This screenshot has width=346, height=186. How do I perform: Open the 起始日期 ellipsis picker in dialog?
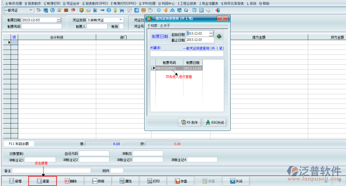[x=211, y=34]
